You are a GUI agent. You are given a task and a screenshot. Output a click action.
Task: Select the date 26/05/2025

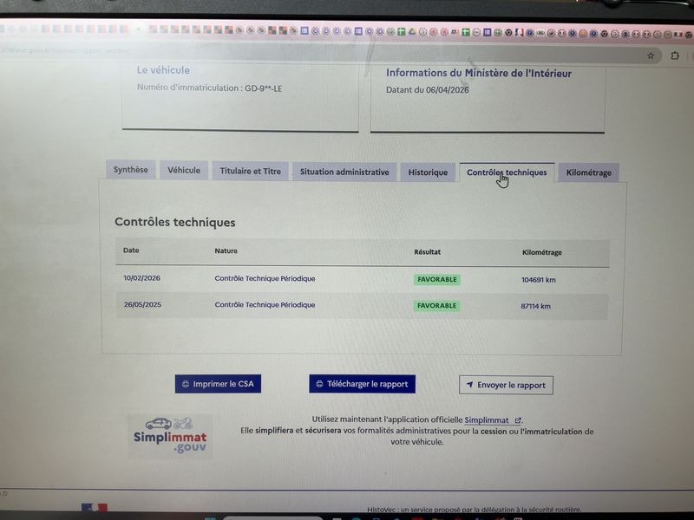[142, 305]
